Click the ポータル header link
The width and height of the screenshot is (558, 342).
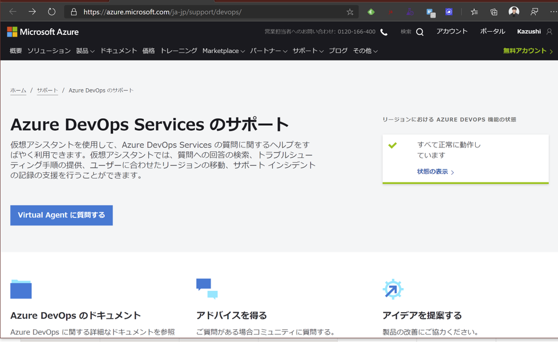point(493,32)
